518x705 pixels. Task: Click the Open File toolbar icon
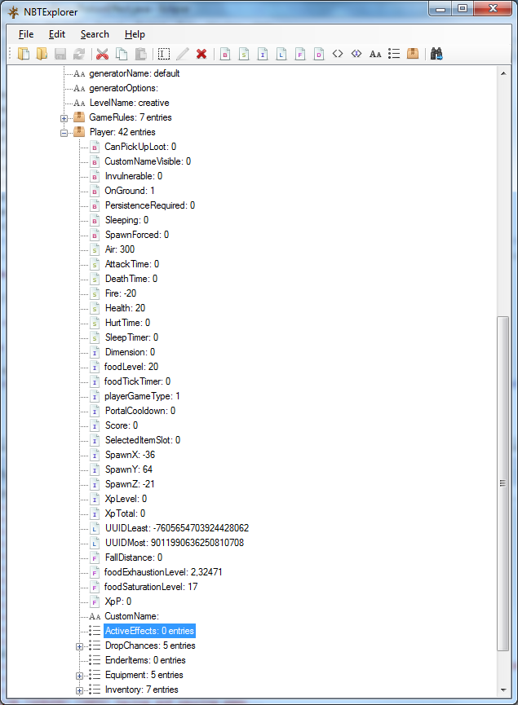(x=24, y=54)
